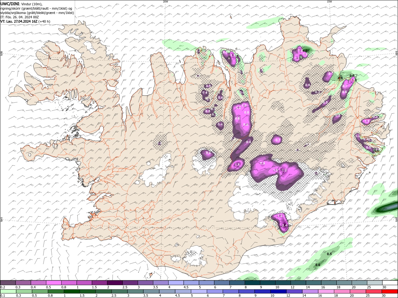Click upper legend swatch labeled 0.4

(38, 283)
